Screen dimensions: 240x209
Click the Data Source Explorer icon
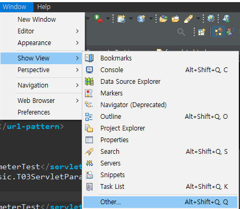point(89,82)
